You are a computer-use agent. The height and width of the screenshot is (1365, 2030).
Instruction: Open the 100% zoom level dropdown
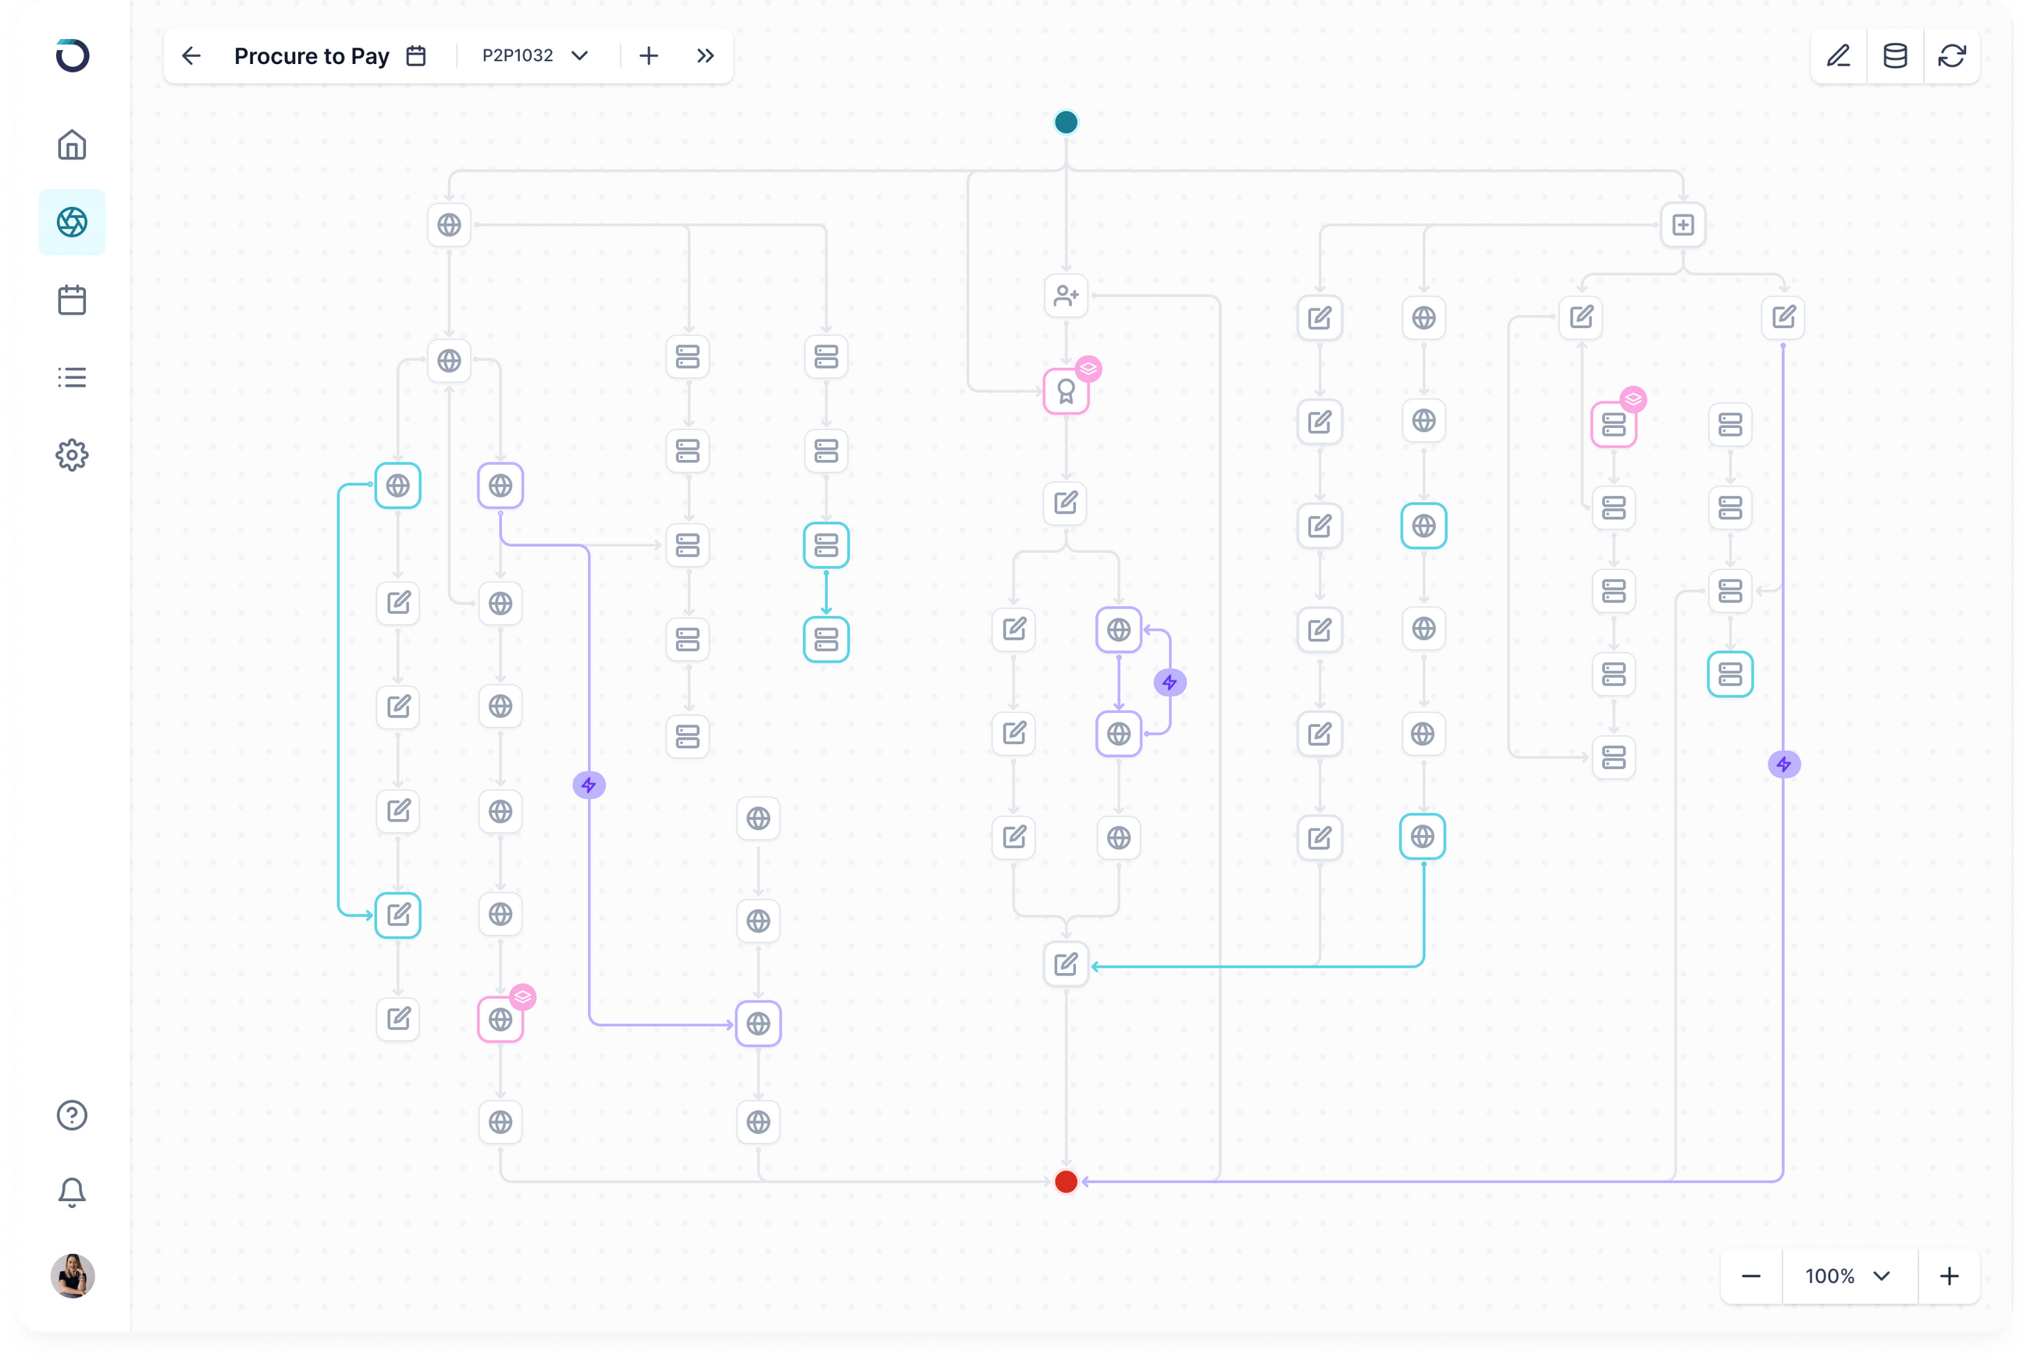pos(1850,1276)
